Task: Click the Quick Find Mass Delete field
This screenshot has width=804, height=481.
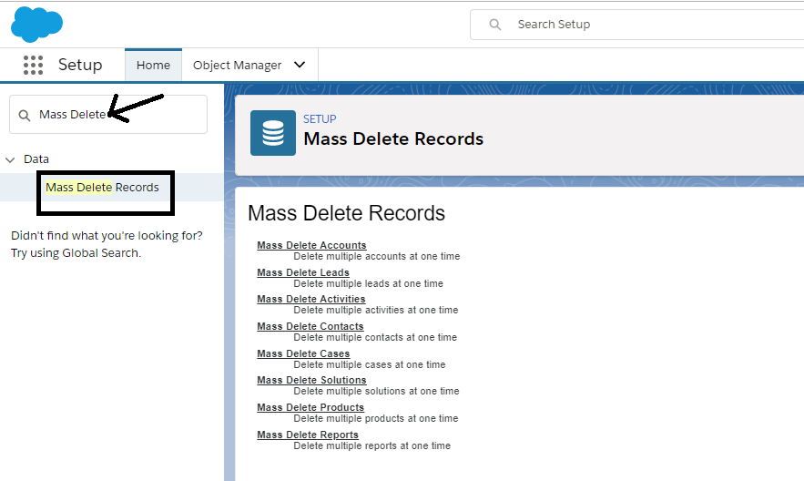Action: tap(118, 116)
